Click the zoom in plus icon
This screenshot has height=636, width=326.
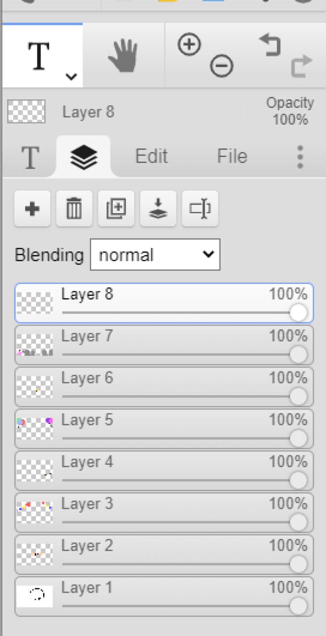pos(189,44)
